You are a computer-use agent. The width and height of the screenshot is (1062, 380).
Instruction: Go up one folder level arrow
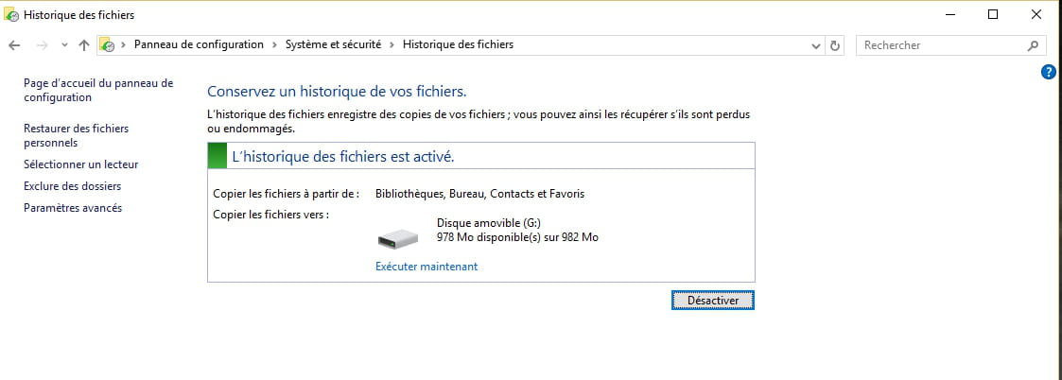[84, 45]
